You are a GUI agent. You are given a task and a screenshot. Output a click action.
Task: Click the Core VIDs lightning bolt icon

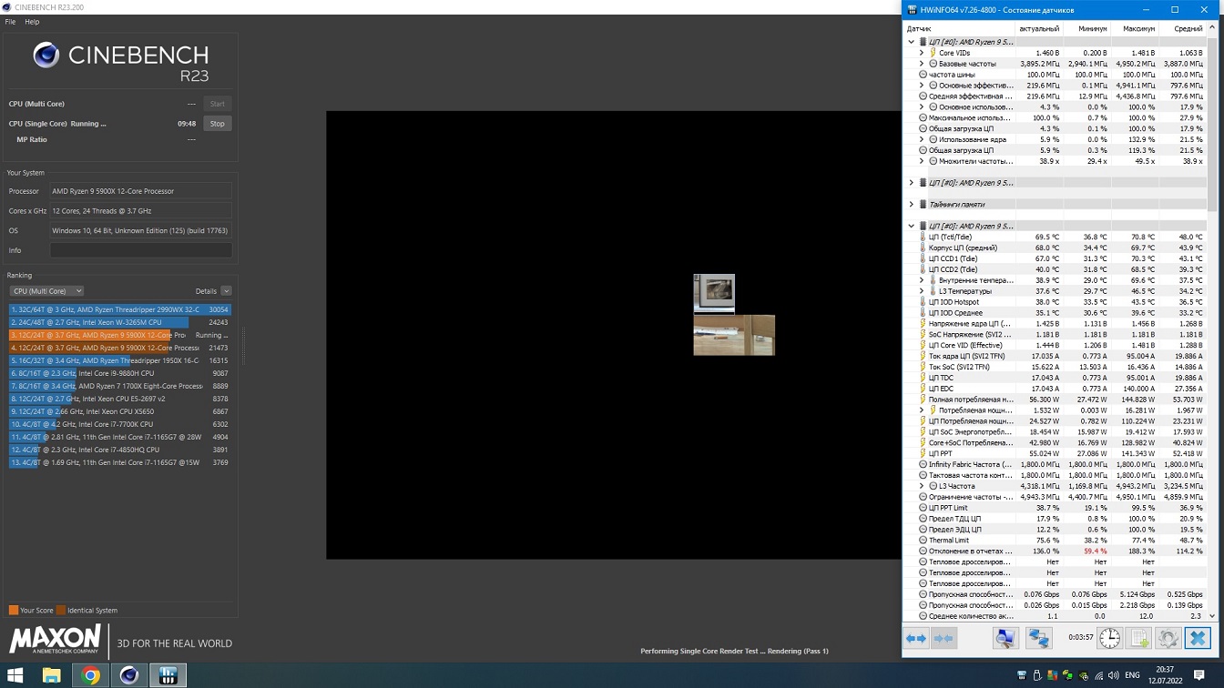pos(933,53)
